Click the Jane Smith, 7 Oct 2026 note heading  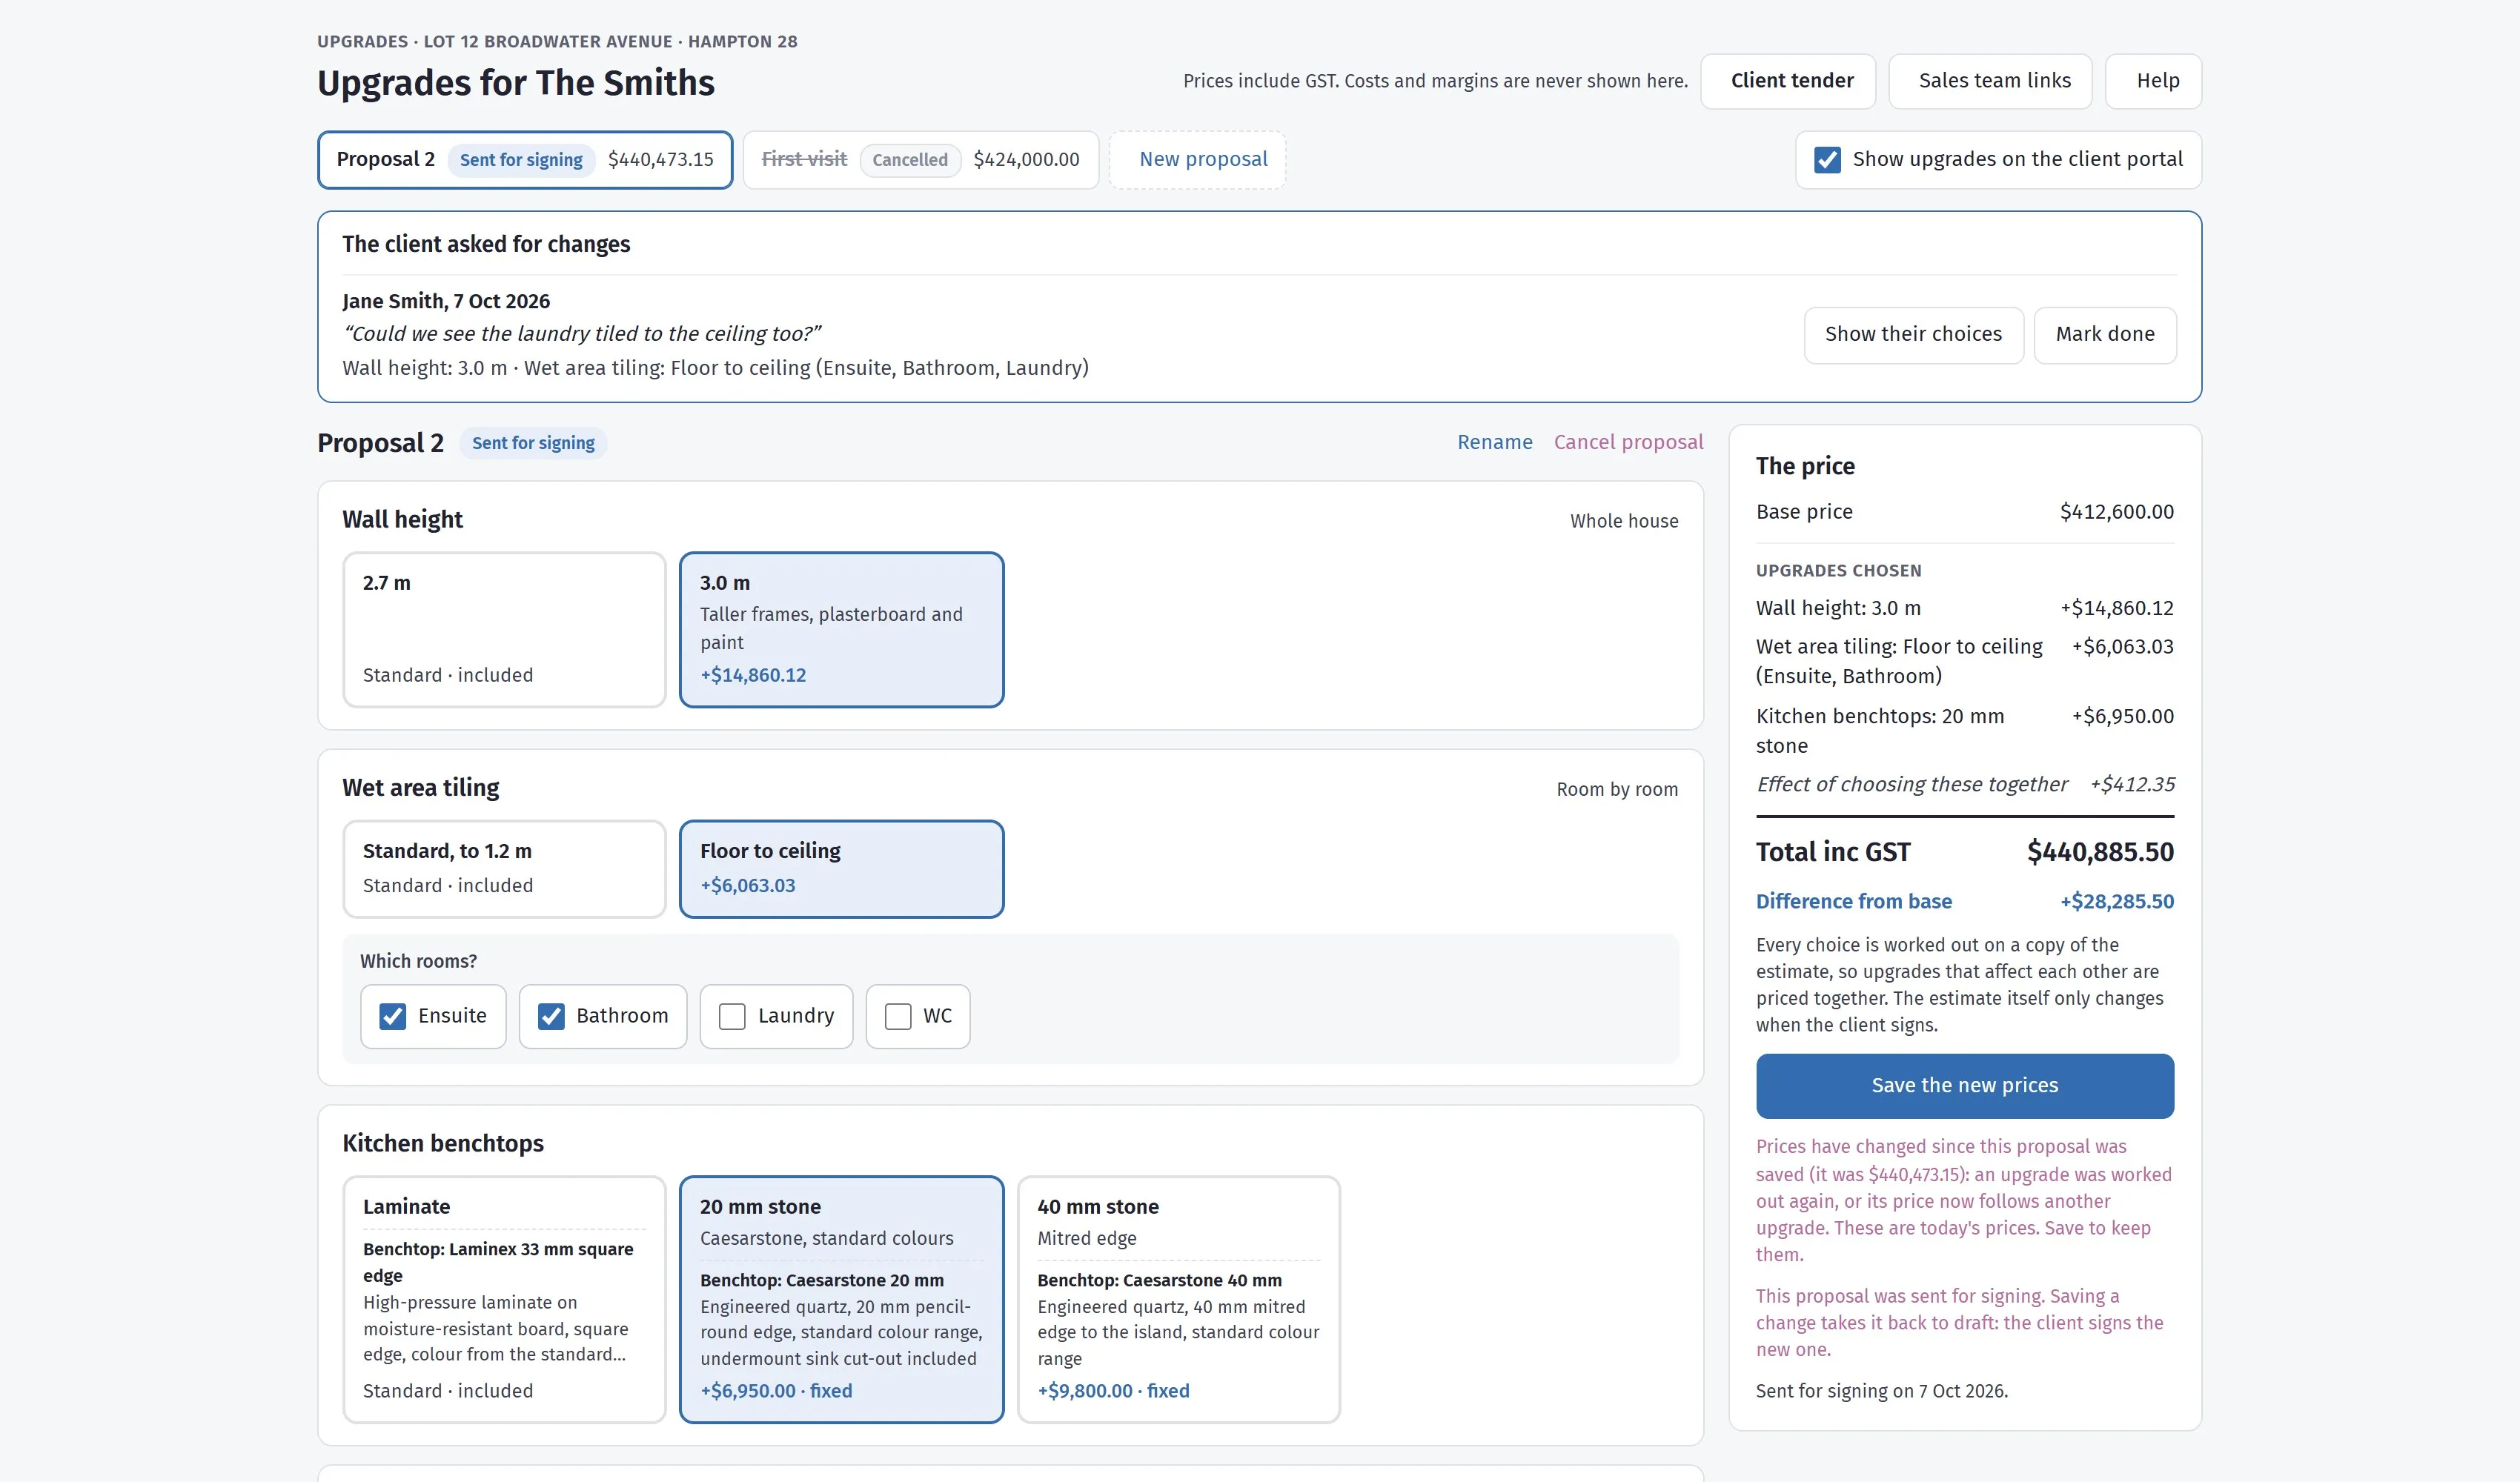(x=446, y=301)
